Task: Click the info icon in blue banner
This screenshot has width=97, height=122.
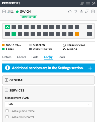Action: (x=8, y=68)
